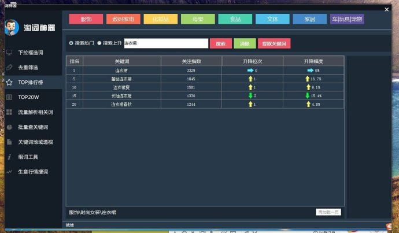This screenshot has height=233, width=399.
Task: Click the yellow up arrow beside 4.8%
Action: coord(308,104)
